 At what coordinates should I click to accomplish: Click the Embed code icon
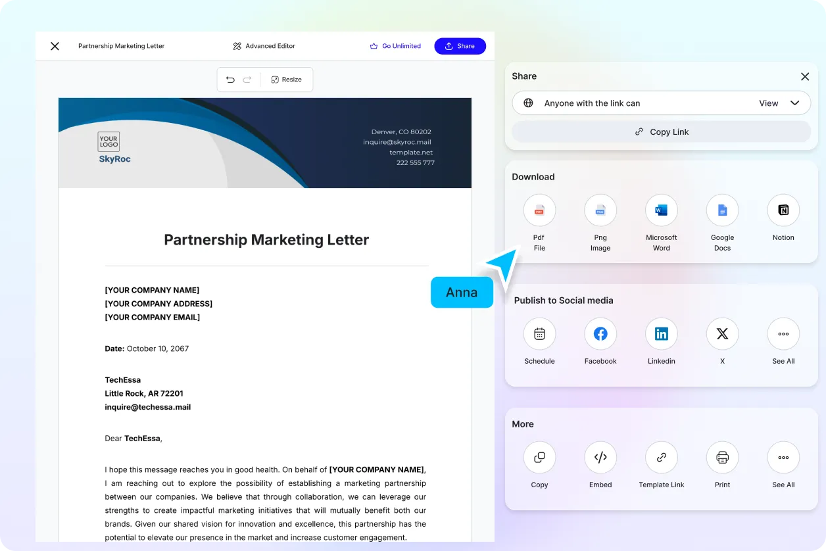600,458
